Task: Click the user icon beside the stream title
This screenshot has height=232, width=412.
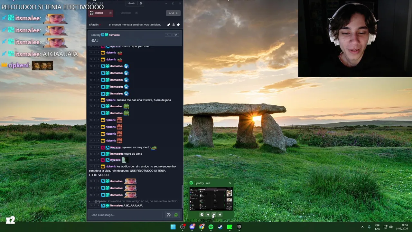Action: (173, 25)
